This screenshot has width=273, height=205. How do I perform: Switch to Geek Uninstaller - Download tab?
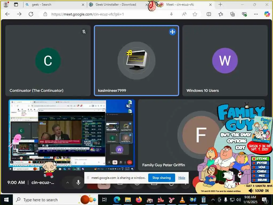[x=116, y=5]
